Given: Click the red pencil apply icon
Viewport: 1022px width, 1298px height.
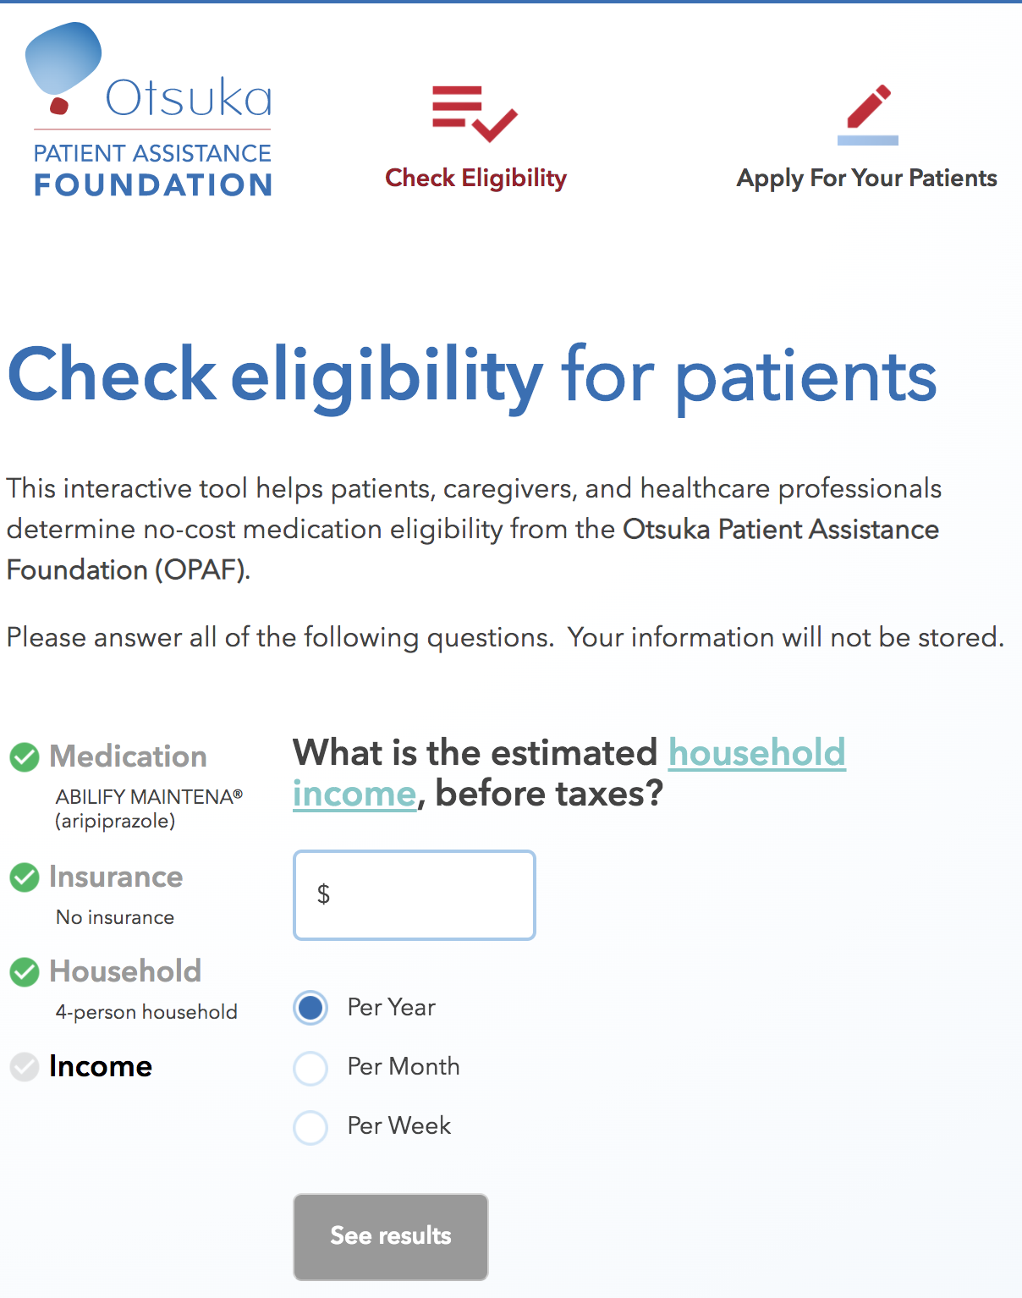Looking at the screenshot, I should 868,114.
